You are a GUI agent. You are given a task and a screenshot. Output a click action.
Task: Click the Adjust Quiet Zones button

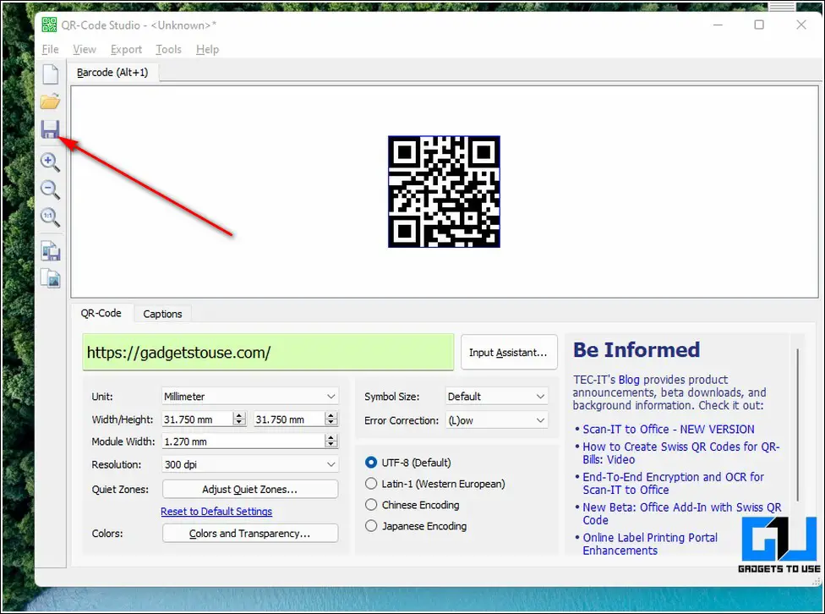pos(250,489)
